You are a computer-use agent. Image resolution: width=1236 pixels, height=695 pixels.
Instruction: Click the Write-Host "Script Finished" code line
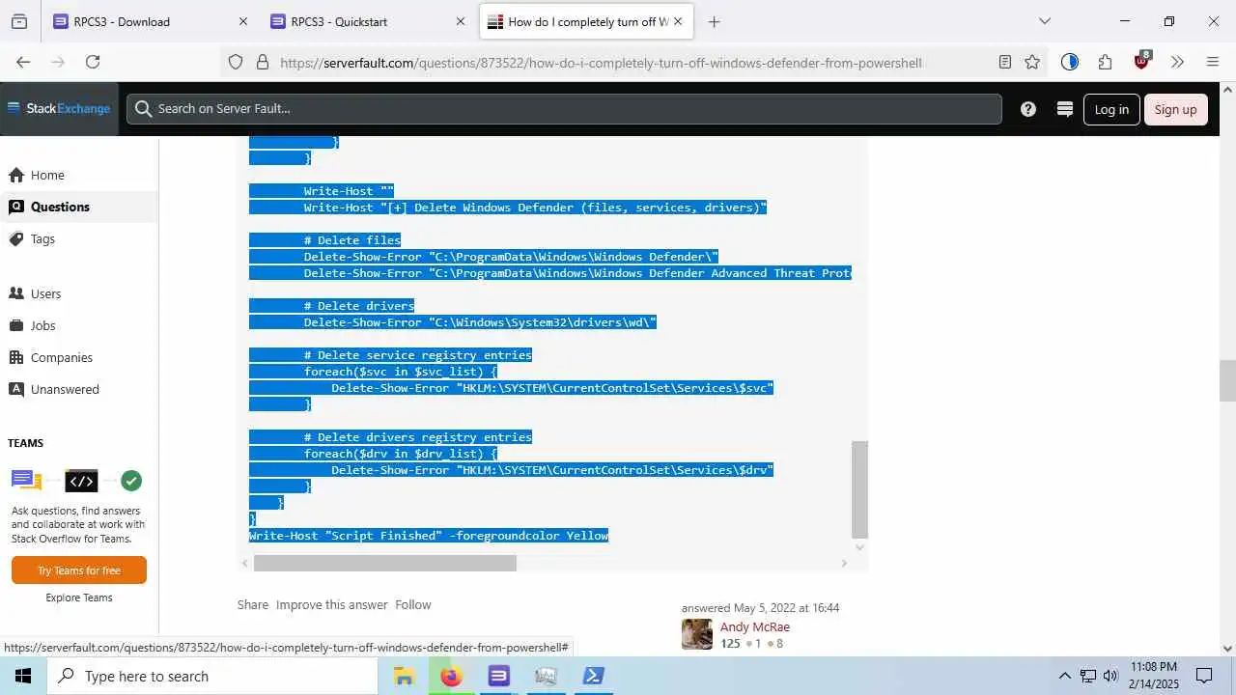(x=429, y=535)
